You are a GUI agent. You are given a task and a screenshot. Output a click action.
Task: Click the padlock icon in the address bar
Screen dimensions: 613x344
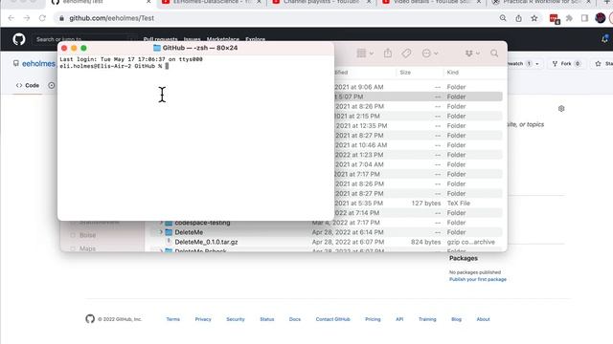tap(61, 18)
